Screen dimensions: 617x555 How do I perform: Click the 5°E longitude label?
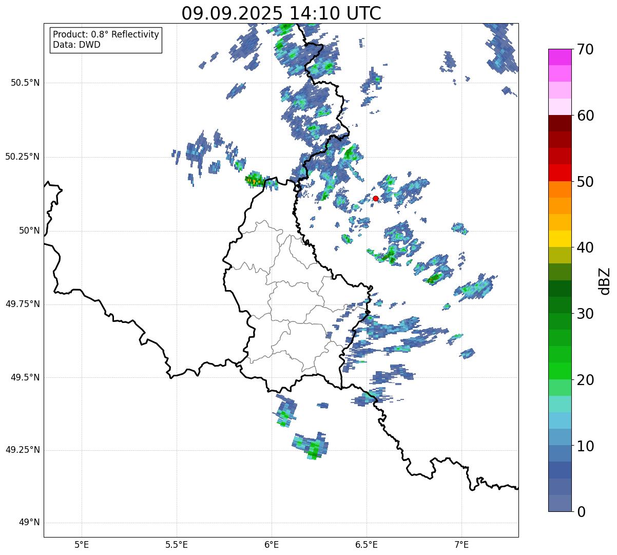click(82, 544)
